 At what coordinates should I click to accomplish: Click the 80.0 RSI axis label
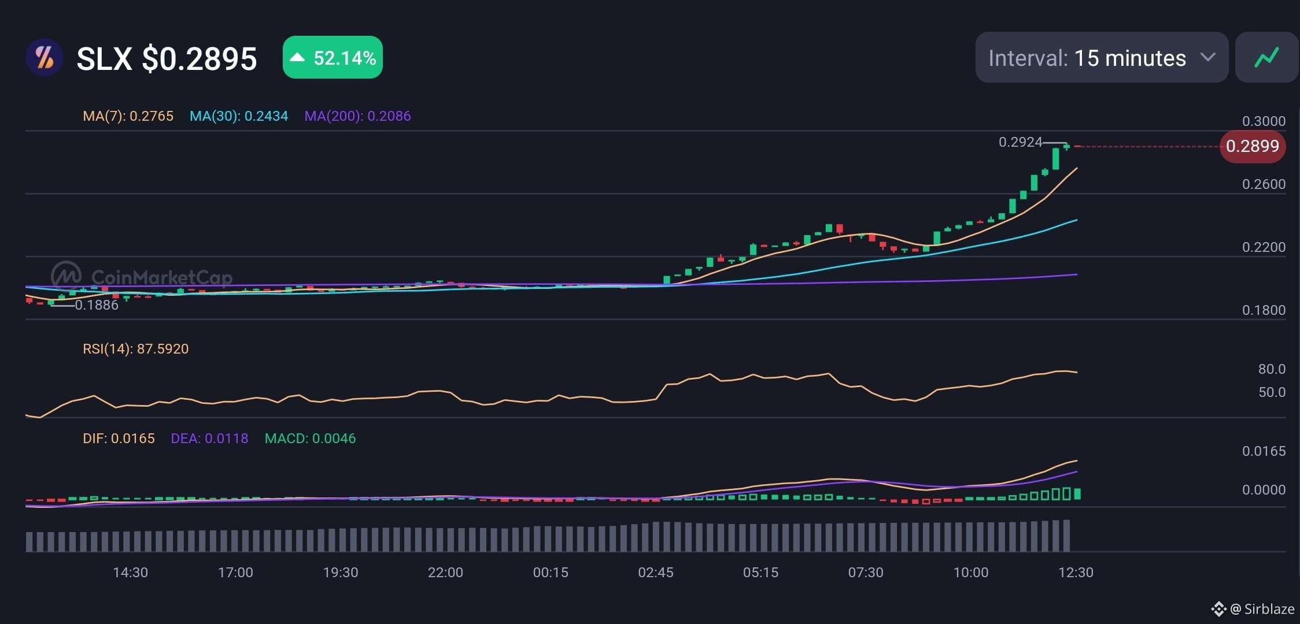[x=1272, y=369]
